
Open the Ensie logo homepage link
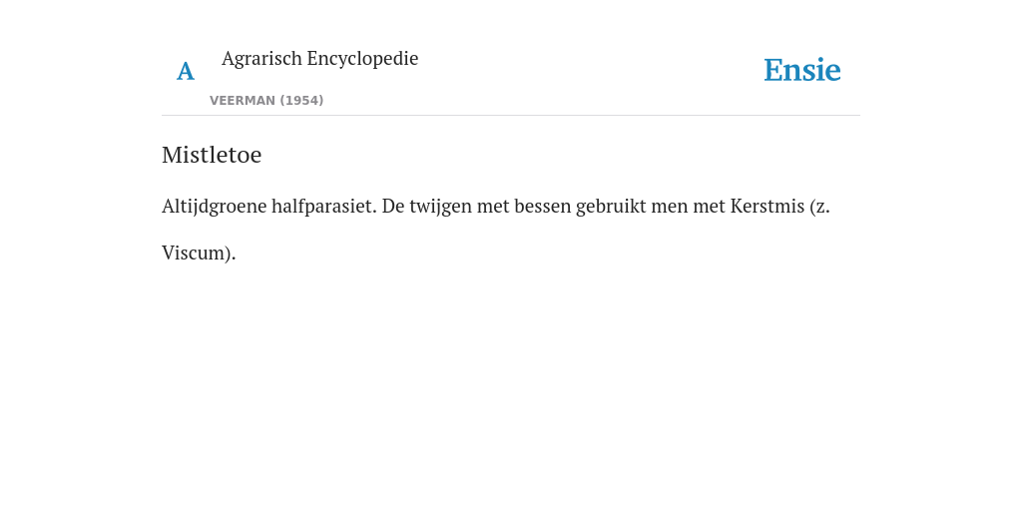[x=801, y=70]
